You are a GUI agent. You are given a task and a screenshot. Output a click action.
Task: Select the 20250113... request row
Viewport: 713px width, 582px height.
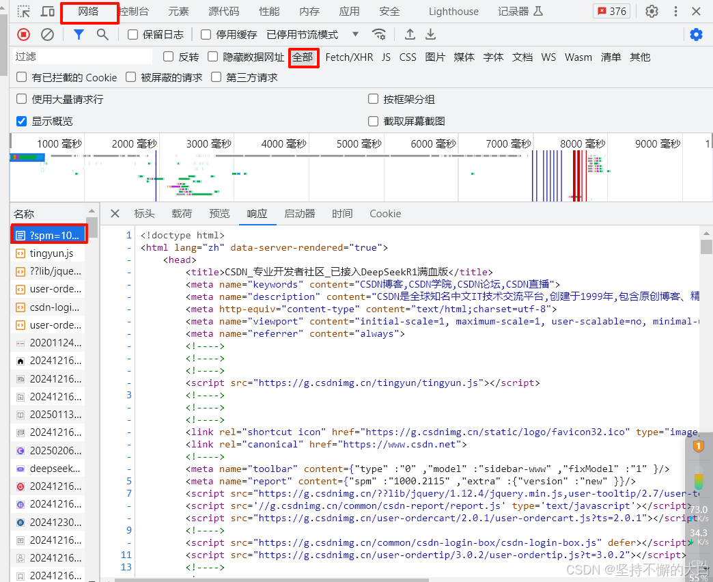pos(48,415)
